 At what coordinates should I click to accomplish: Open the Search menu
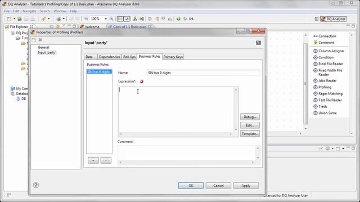tap(44, 11)
